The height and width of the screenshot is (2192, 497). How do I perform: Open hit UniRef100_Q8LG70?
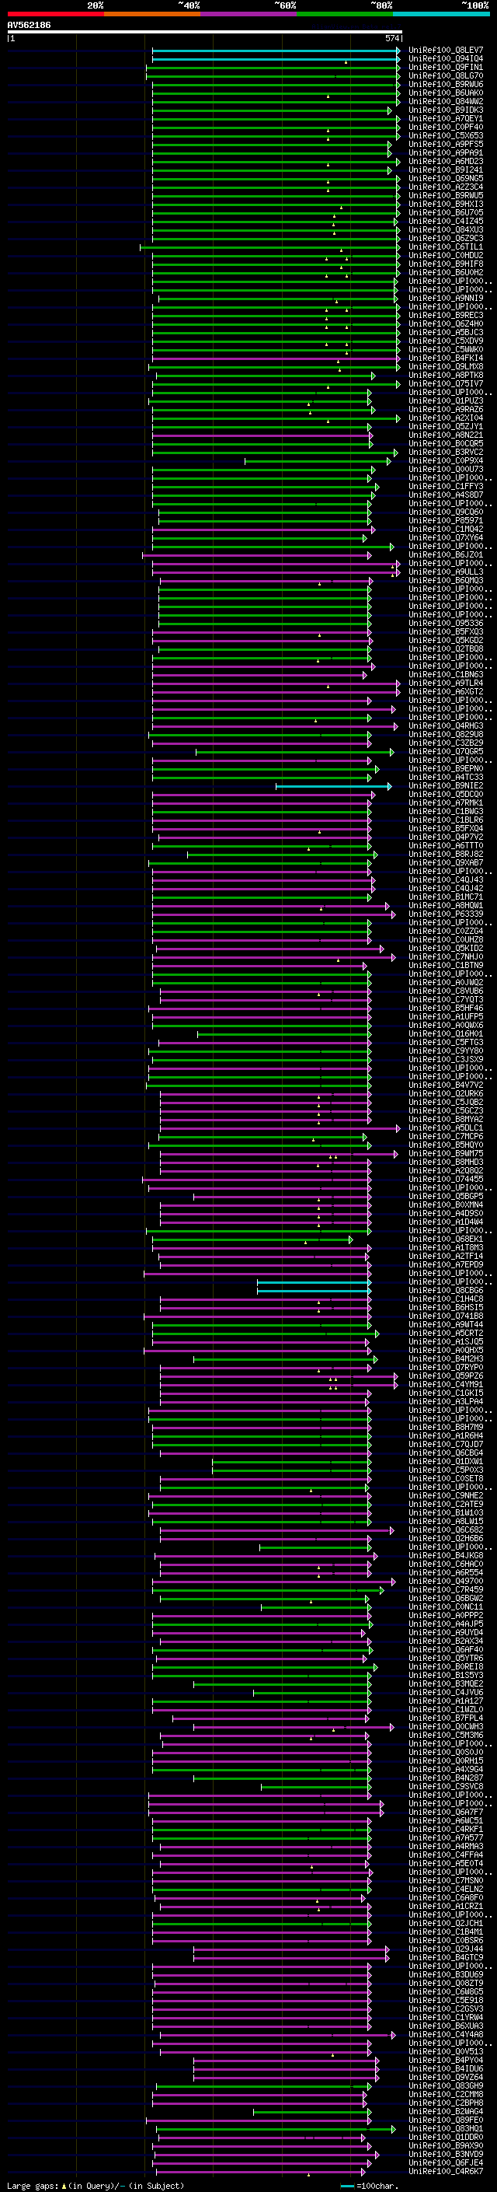coord(446,75)
